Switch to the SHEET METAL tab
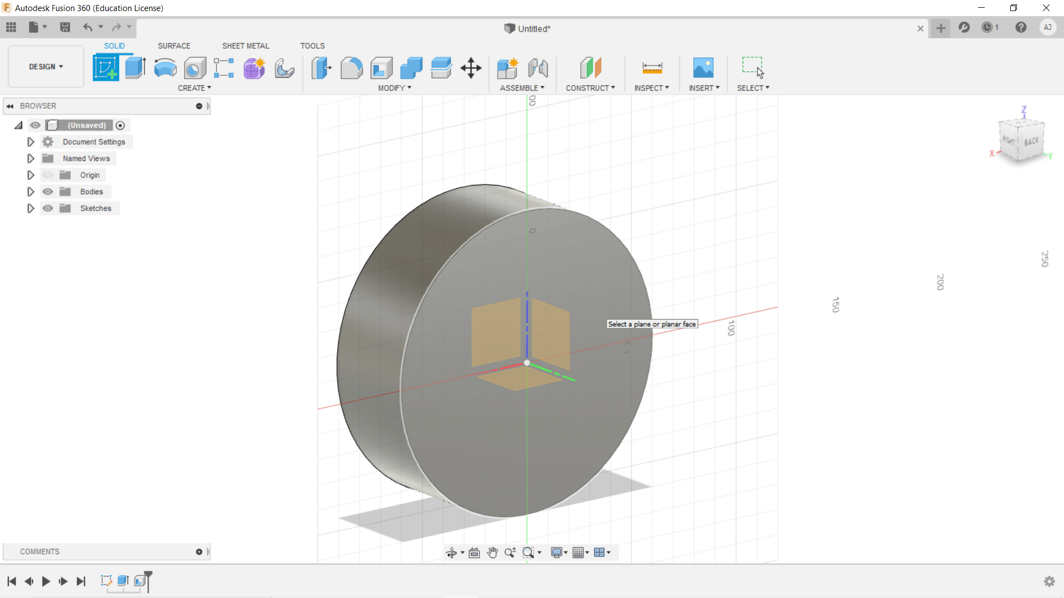 245,46
